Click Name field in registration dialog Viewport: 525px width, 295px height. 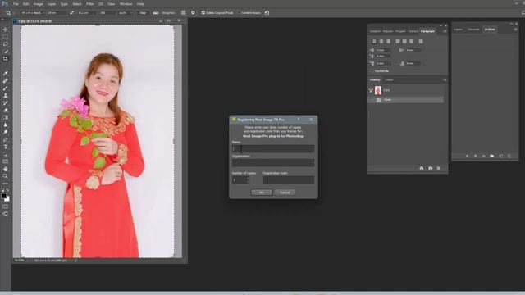[273, 149]
